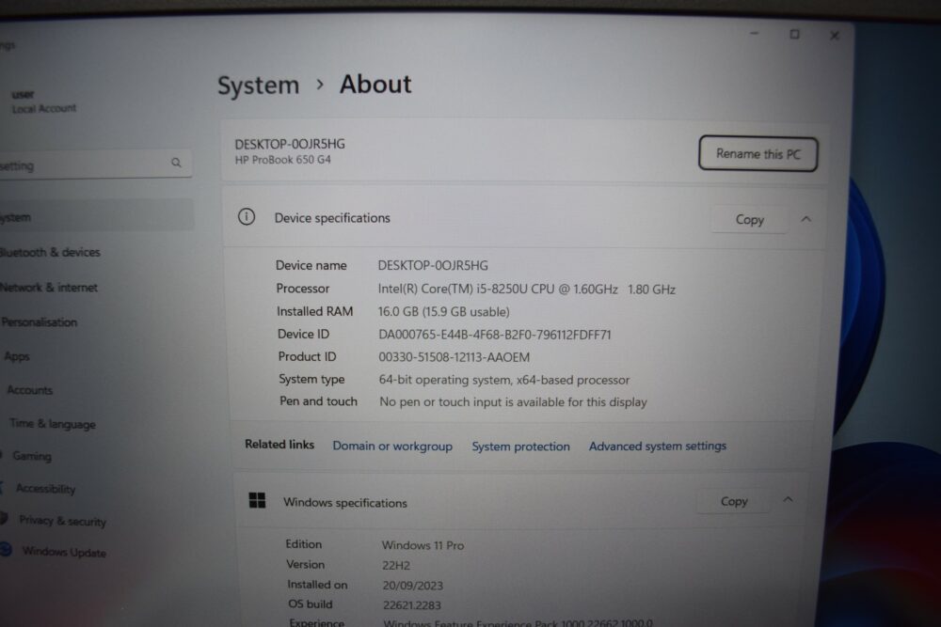Open the System protection link
Image resolution: width=941 pixels, height=627 pixels.
[521, 446]
